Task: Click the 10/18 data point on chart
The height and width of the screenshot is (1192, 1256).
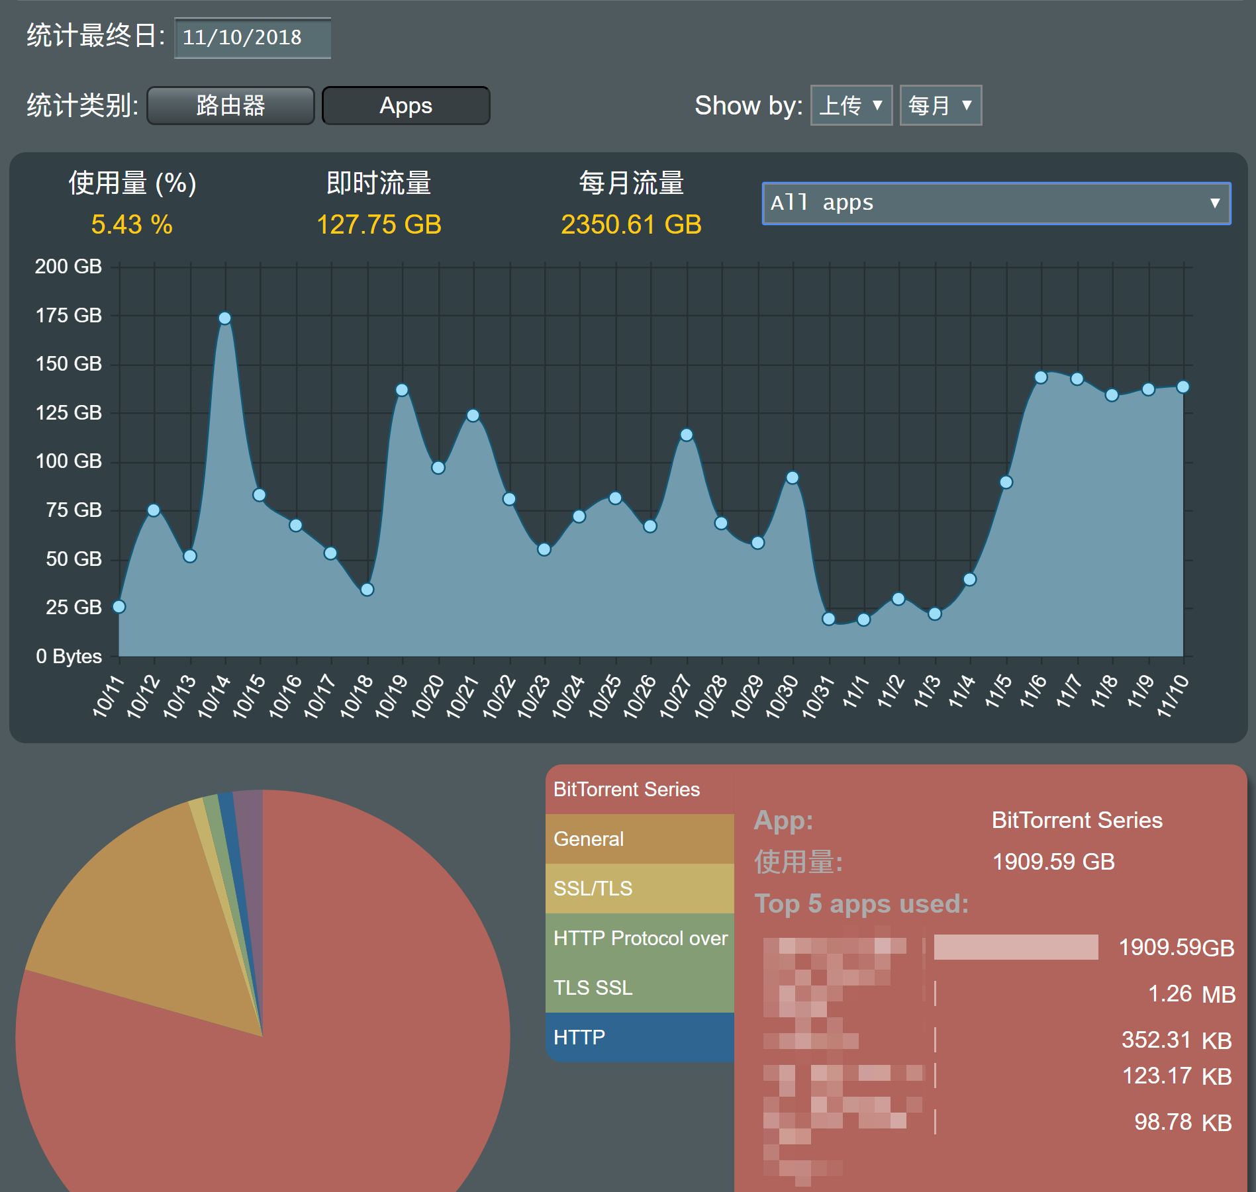Action: 367,589
